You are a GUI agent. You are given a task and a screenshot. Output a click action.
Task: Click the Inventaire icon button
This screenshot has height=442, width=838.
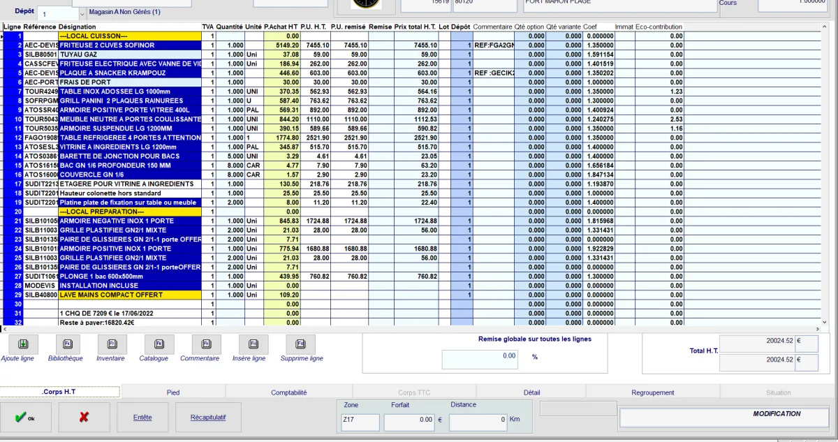tap(110, 344)
